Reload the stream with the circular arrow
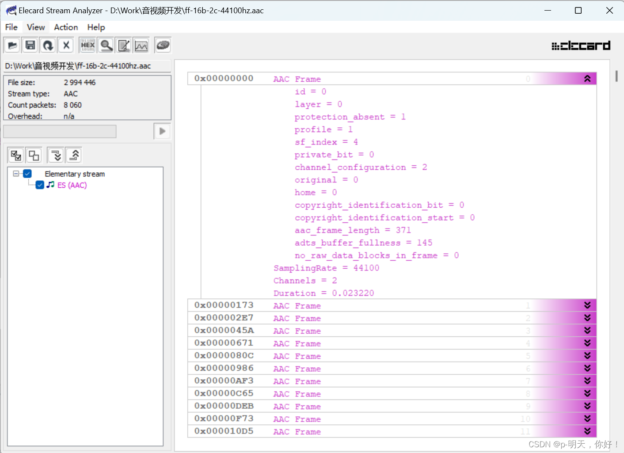The width and height of the screenshot is (624, 453). coord(48,45)
